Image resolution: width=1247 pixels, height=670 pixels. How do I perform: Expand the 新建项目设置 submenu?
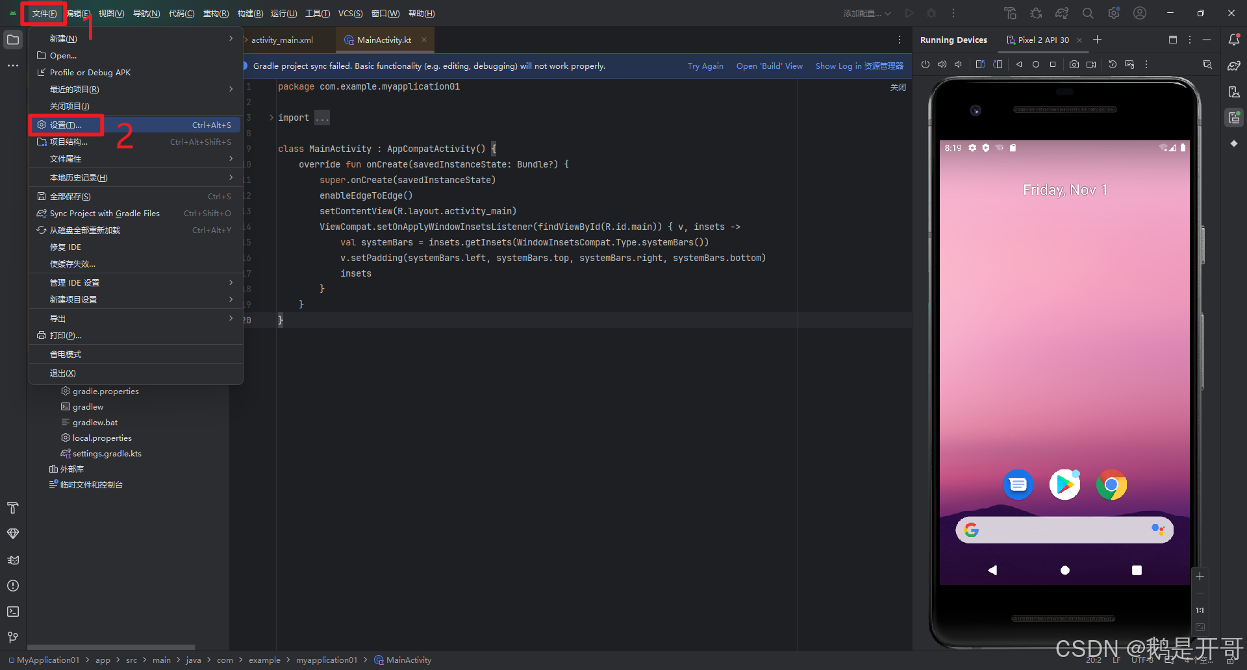pos(136,299)
